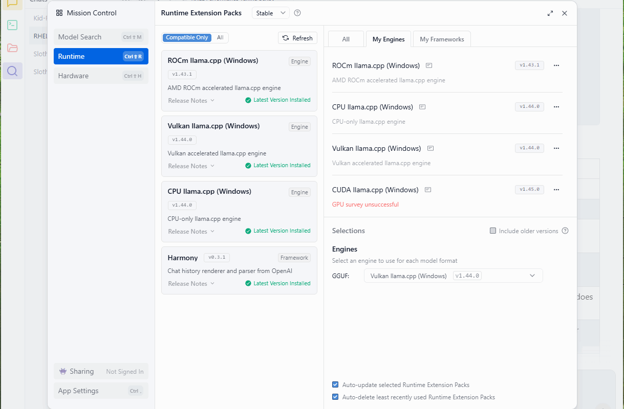Image resolution: width=624 pixels, height=409 pixels.
Task: Open the Discover search icon in left sidebar
Action: [12, 71]
